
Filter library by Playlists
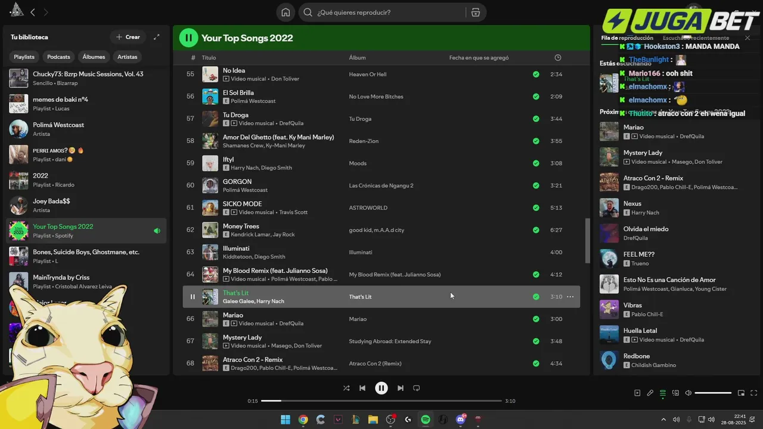point(24,57)
